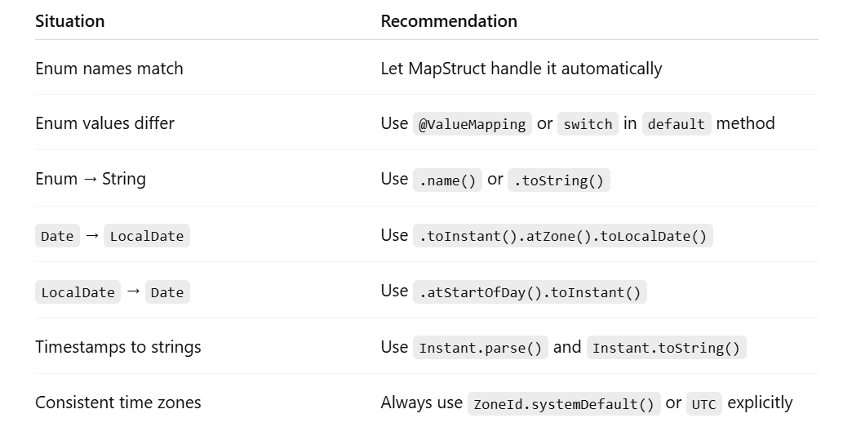
Task: Click the switch code label
Action: click(x=588, y=123)
